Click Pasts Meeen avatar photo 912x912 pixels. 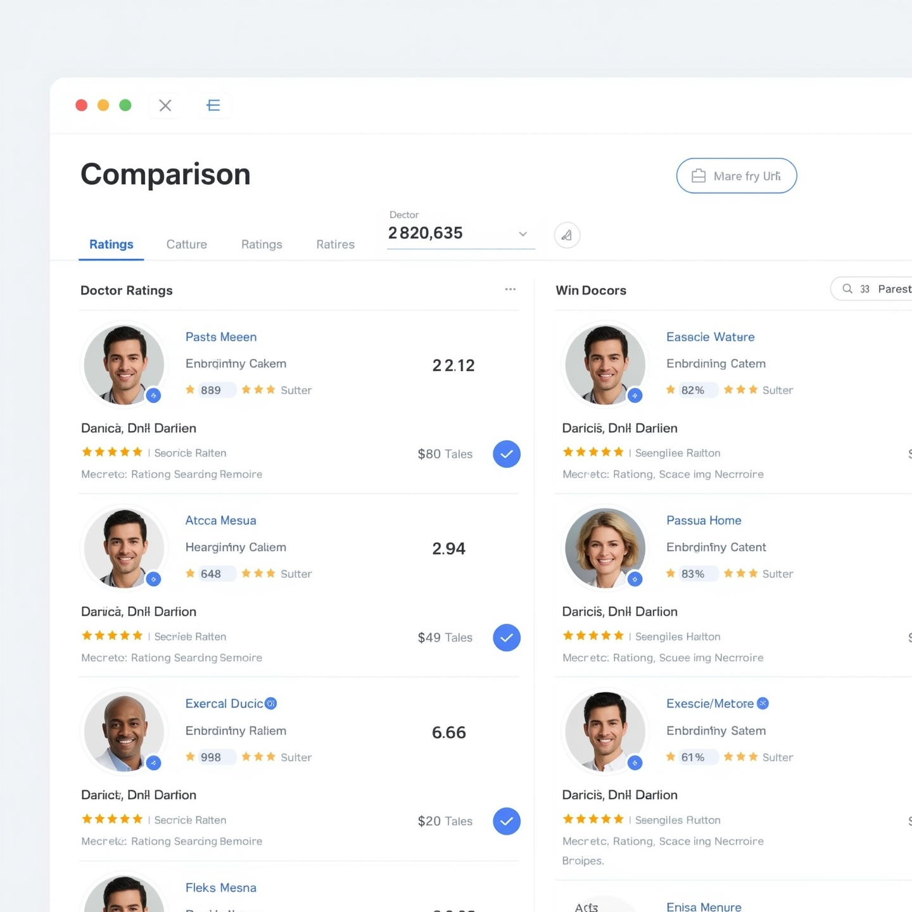124,365
